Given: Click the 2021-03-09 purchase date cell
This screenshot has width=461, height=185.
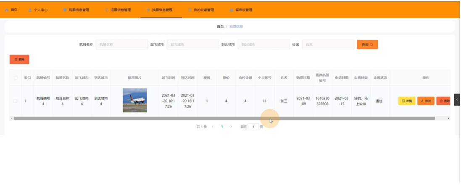Looking at the screenshot, I should point(303,101).
